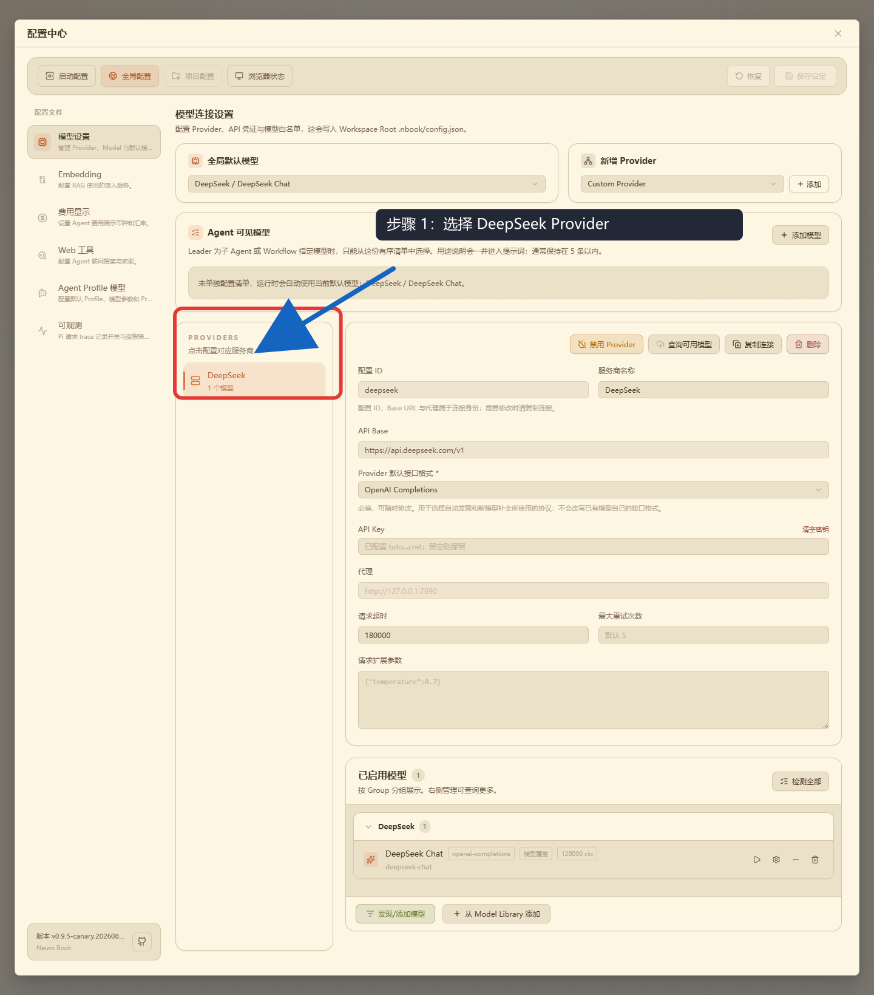Click the search icon for Web 工具
This screenshot has width=874, height=995.
coord(42,256)
